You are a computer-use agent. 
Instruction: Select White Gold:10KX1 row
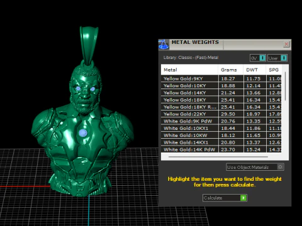coord(221,128)
